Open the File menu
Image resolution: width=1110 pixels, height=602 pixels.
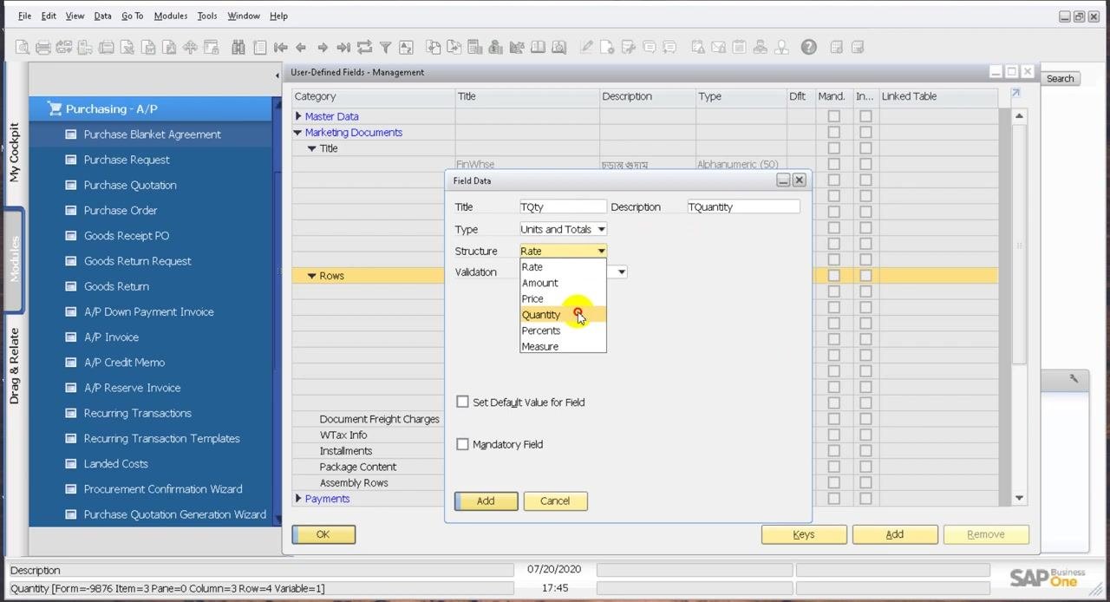[x=24, y=16]
